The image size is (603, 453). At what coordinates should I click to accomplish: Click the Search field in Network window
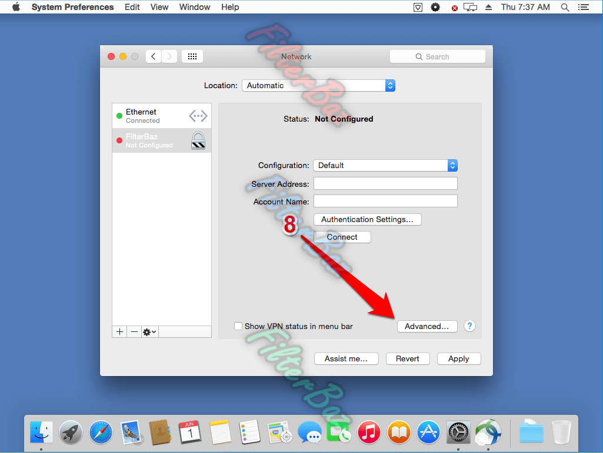pos(437,56)
